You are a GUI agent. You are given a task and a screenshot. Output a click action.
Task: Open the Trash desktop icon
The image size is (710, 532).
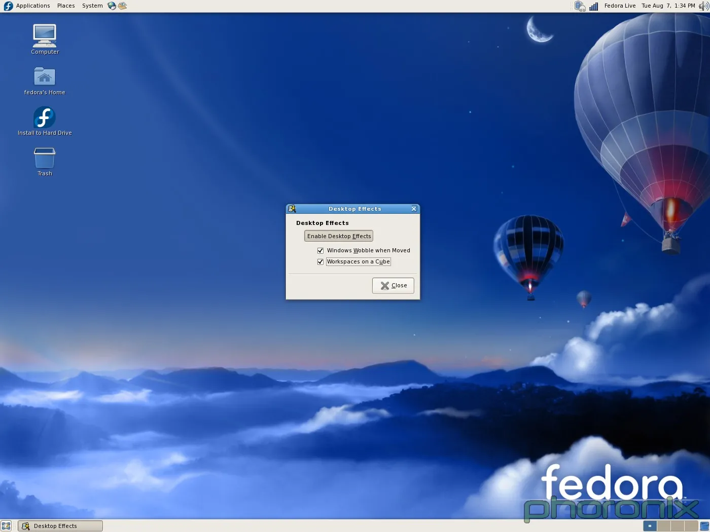[x=45, y=158]
